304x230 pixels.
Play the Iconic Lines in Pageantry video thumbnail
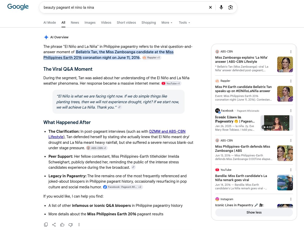(x=277, y=123)
